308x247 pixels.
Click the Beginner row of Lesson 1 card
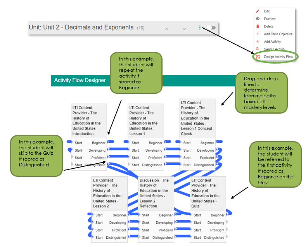pos(146,143)
